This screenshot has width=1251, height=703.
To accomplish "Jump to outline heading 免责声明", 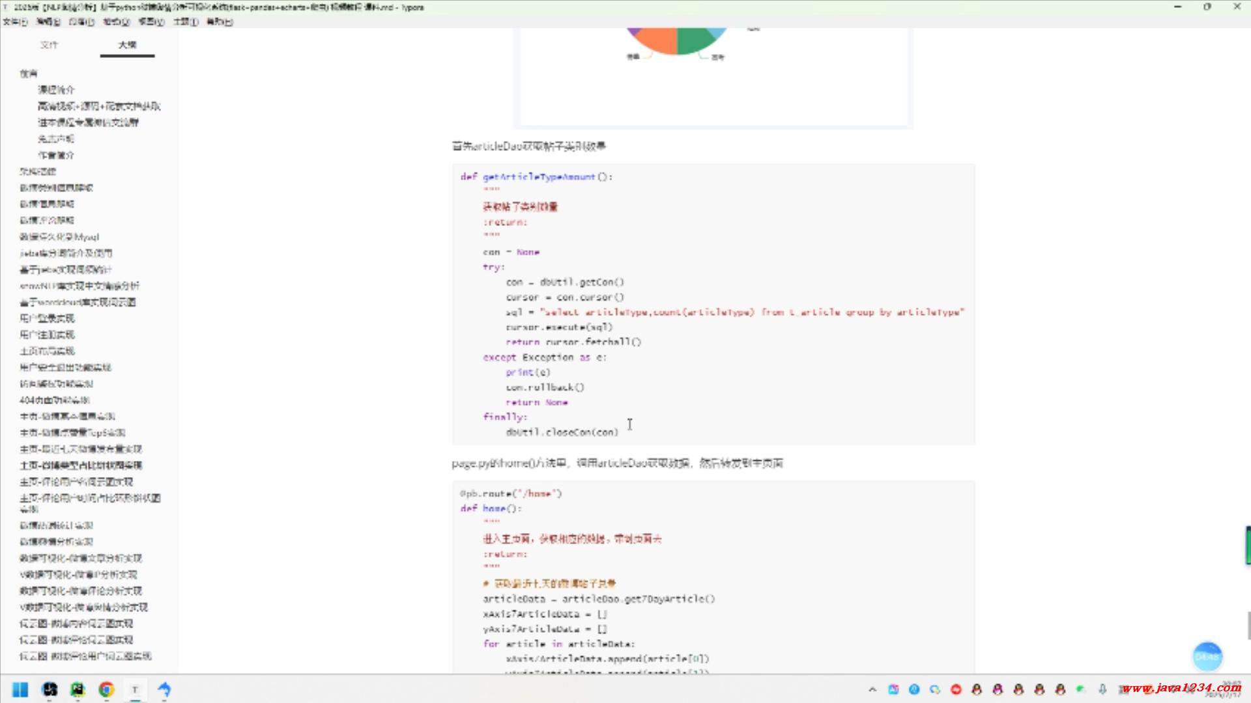I will (56, 139).
